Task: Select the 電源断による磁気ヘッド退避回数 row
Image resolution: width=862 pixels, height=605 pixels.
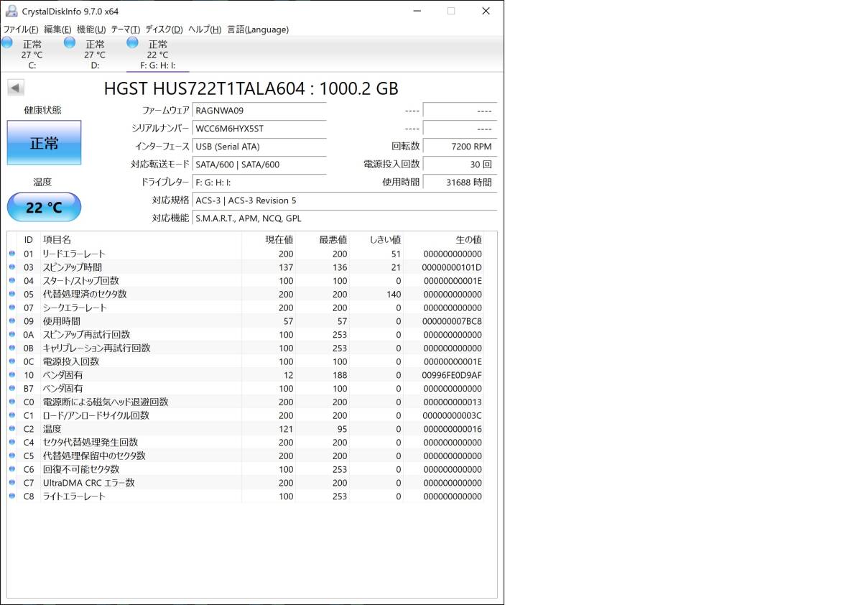Action: pos(246,402)
